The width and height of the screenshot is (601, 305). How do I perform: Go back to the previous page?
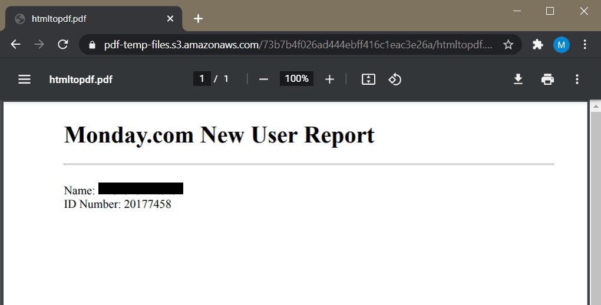pyautogui.click(x=16, y=45)
